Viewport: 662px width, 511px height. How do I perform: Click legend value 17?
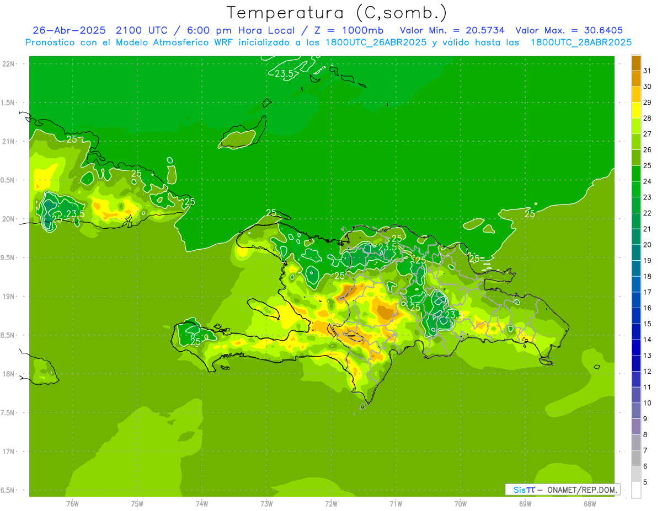[x=647, y=292]
